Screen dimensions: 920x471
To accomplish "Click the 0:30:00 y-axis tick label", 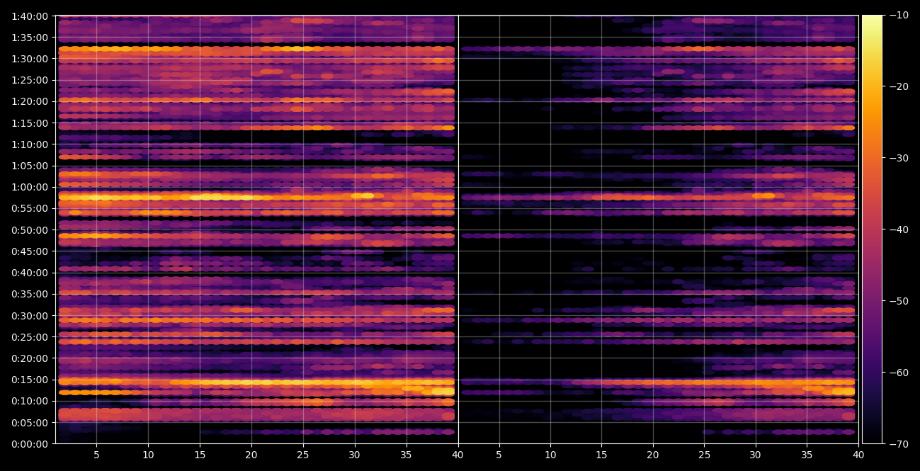I will pos(29,316).
